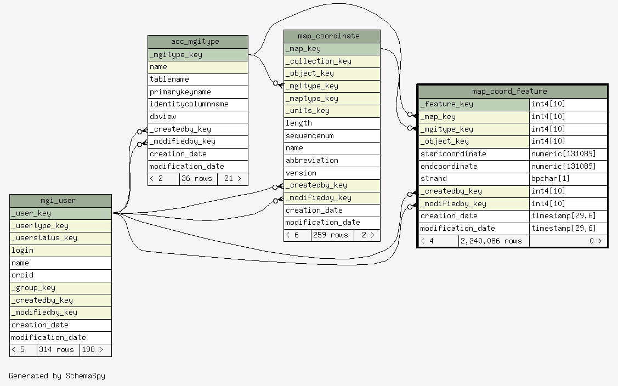This screenshot has height=386, width=618.
Task: Click the endcoordinate column
Action: (x=474, y=167)
